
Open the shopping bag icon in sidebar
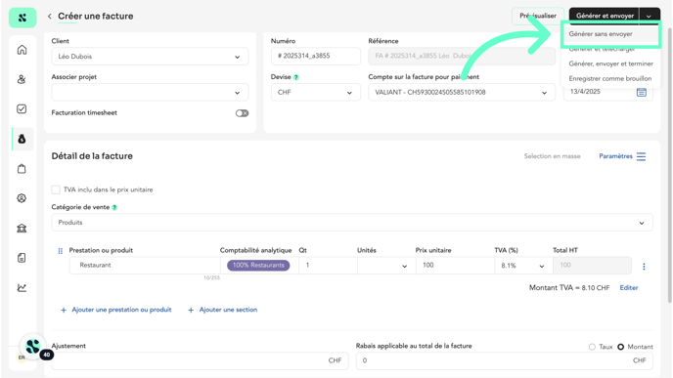pyautogui.click(x=22, y=168)
